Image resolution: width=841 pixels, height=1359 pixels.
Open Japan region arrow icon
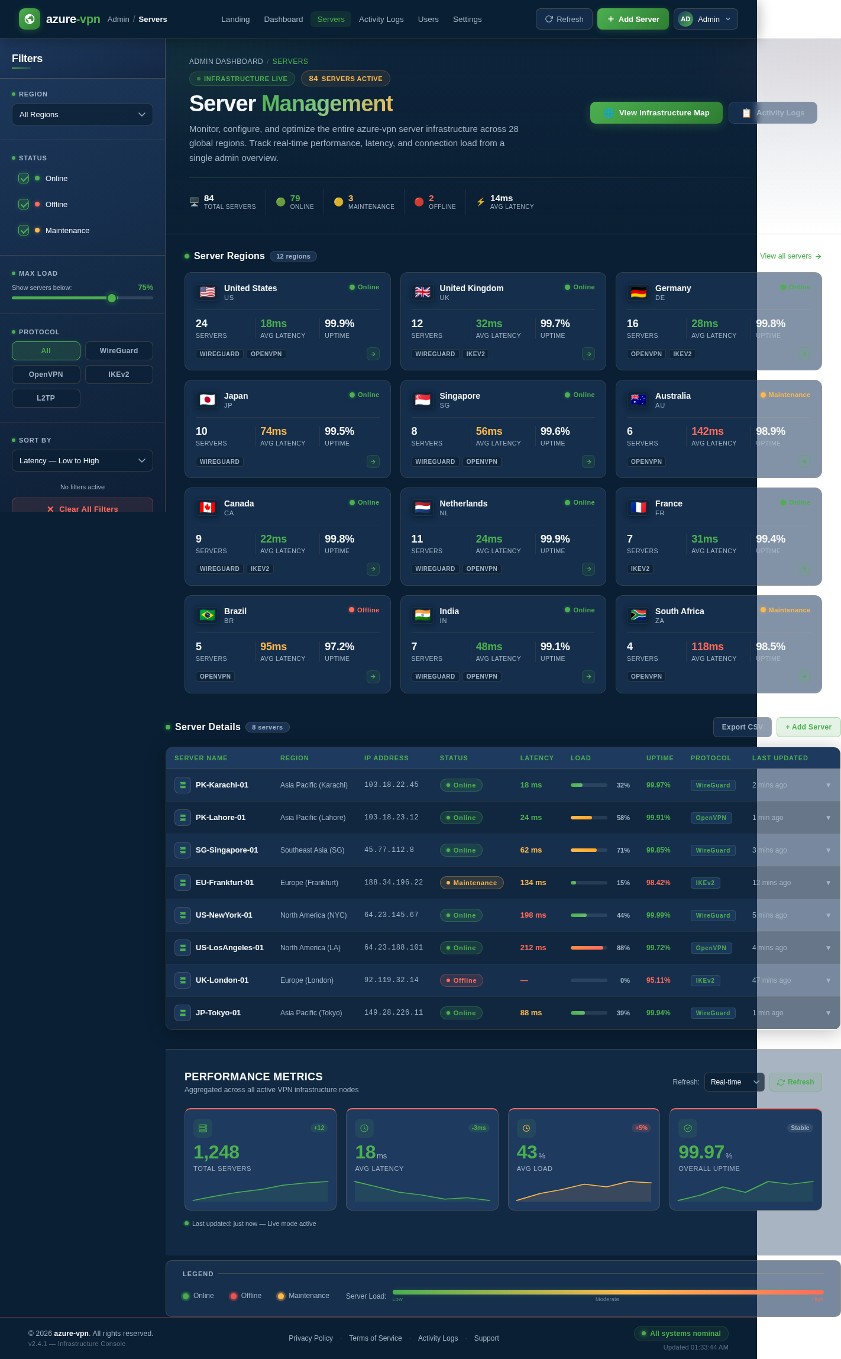[373, 461]
